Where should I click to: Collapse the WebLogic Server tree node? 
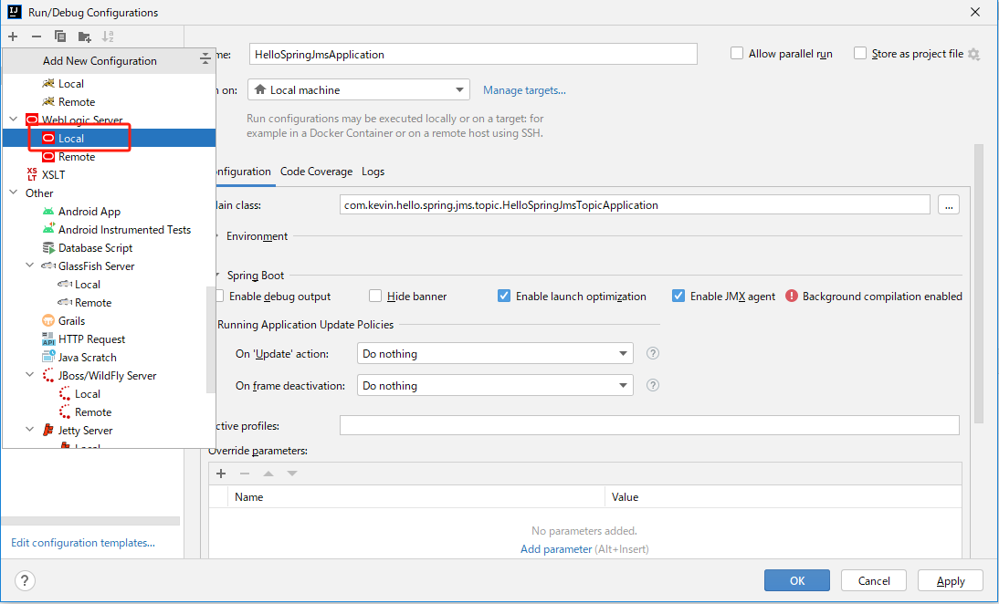click(x=14, y=120)
